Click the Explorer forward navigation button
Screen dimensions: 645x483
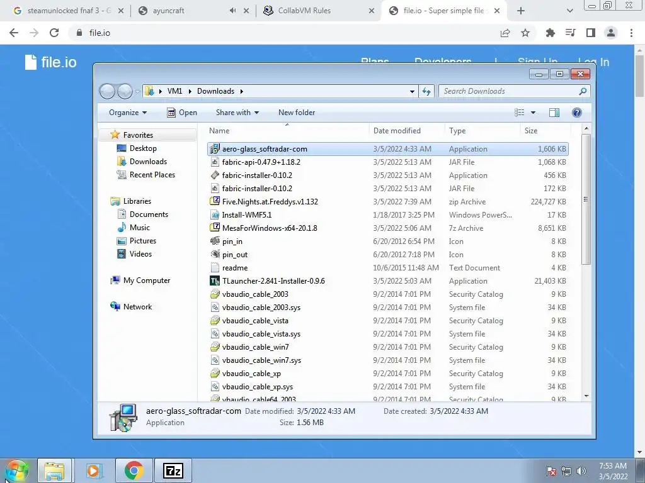[x=125, y=91]
